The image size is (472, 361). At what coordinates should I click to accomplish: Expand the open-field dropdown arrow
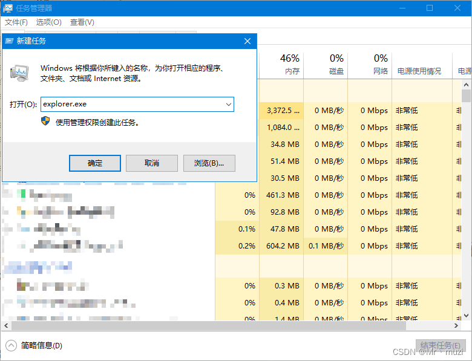click(x=229, y=105)
